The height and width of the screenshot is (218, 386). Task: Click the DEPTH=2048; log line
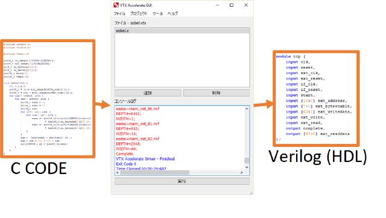[128, 144]
